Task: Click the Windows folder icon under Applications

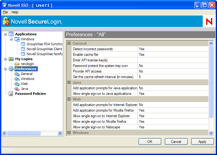Action: point(17,39)
